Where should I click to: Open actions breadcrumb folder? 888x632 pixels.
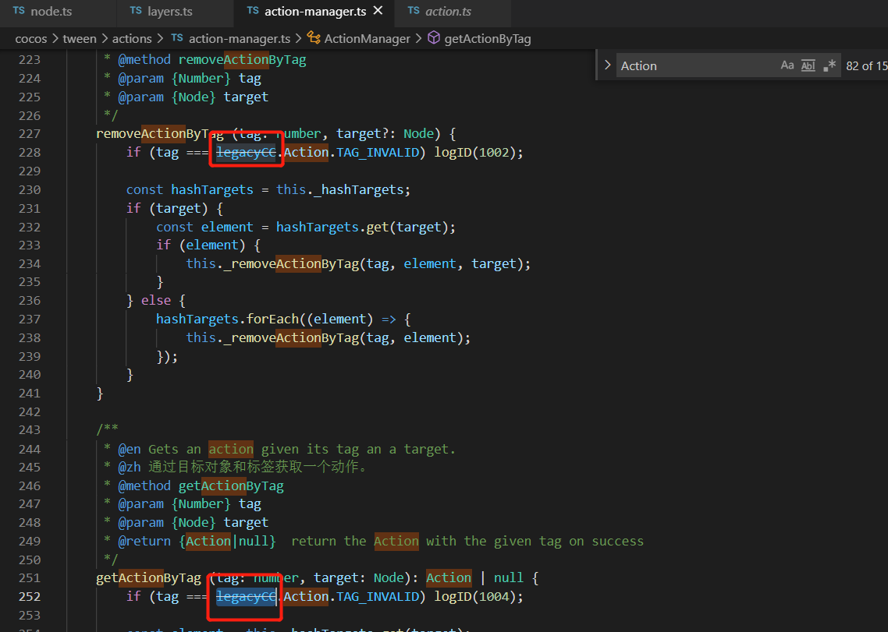coord(132,38)
